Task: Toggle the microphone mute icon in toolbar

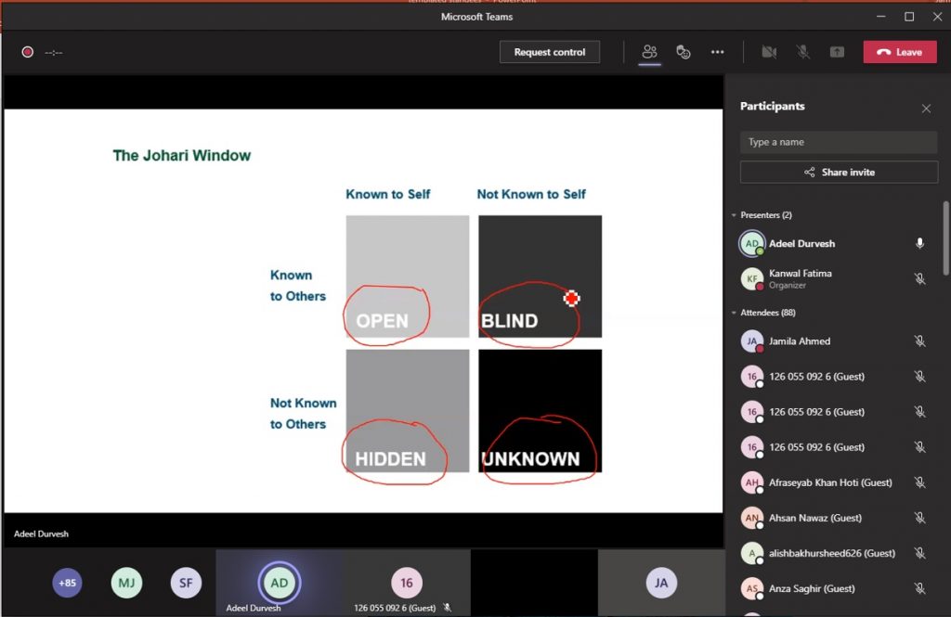Action: pyautogui.click(x=803, y=52)
